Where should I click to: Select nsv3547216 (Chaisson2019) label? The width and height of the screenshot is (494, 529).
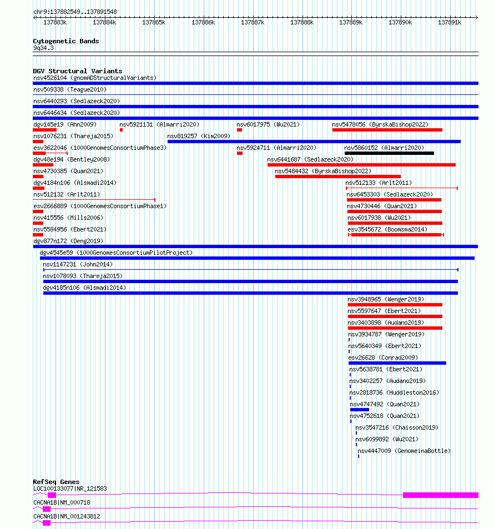(397, 428)
